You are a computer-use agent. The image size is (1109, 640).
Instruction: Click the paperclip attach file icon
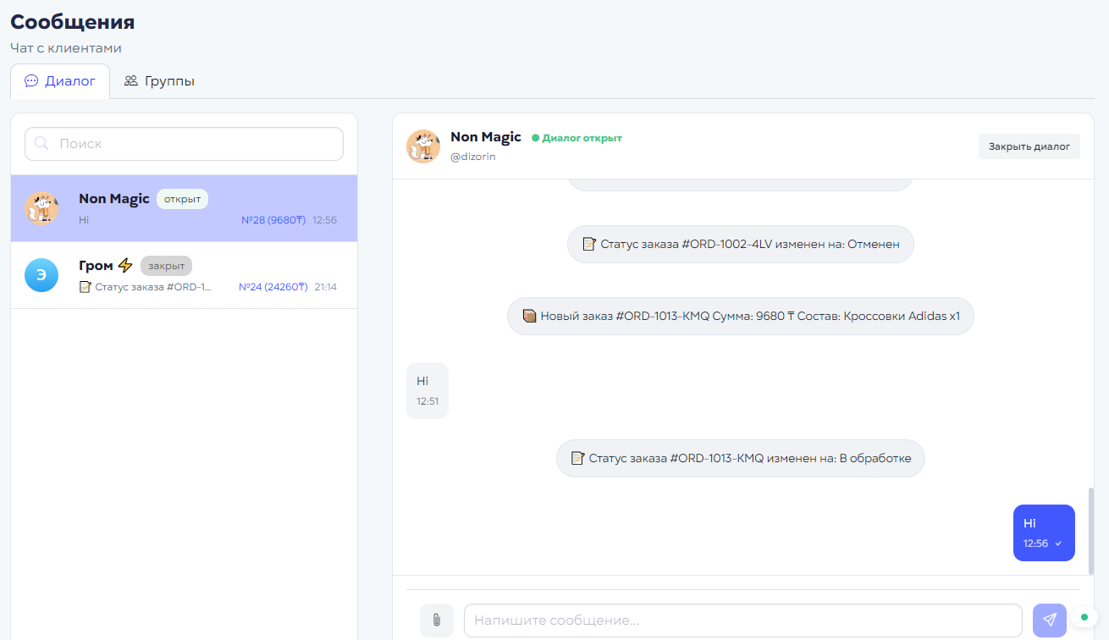click(x=437, y=621)
